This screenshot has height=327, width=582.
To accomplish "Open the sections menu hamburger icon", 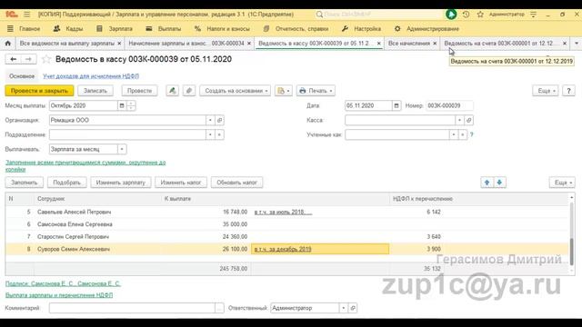I will [x=26, y=15].
